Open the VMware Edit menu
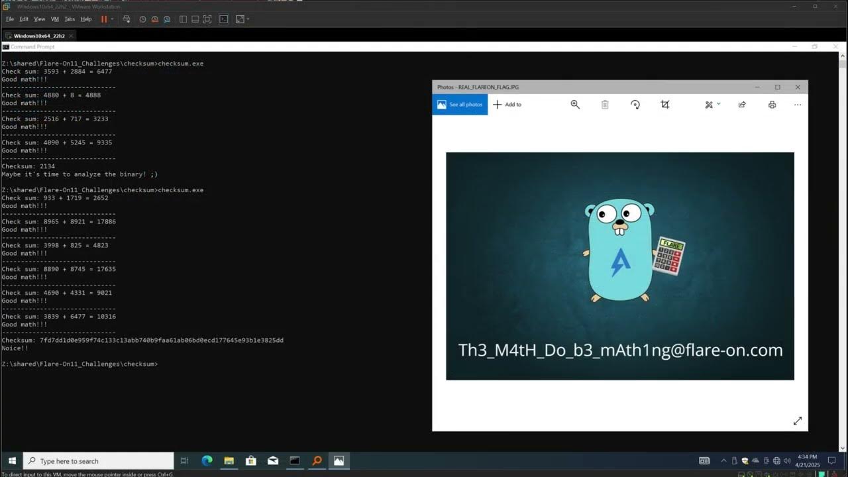 (24, 19)
